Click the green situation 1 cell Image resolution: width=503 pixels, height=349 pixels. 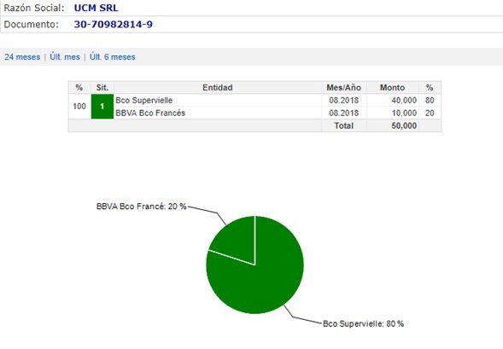coord(102,107)
